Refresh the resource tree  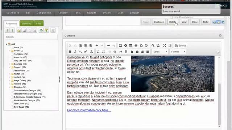click(41, 30)
